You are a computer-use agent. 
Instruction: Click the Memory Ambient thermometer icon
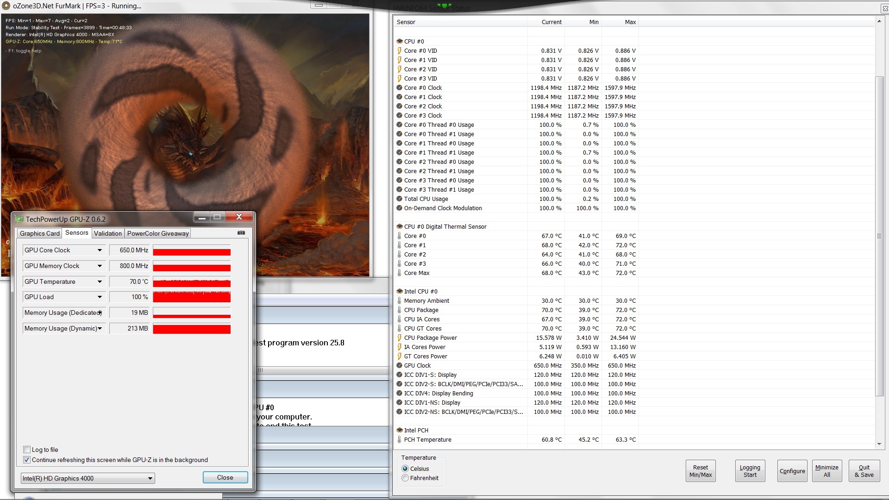pyautogui.click(x=400, y=300)
